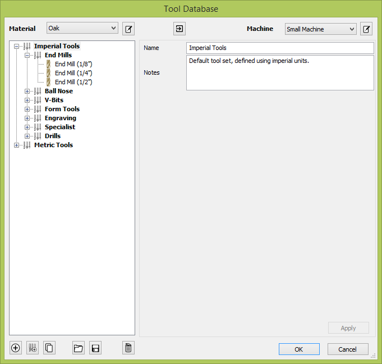Click the Drills group icon
This screenshot has height=364, width=382.
(x=38, y=136)
